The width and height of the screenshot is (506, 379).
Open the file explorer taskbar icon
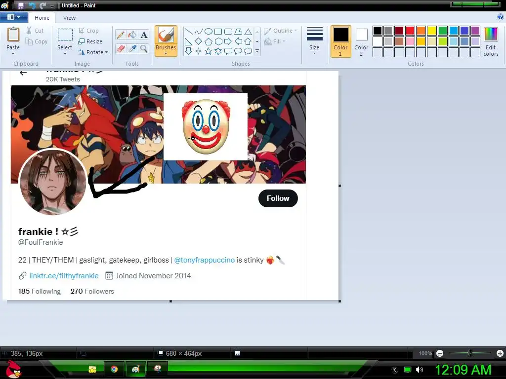click(92, 369)
